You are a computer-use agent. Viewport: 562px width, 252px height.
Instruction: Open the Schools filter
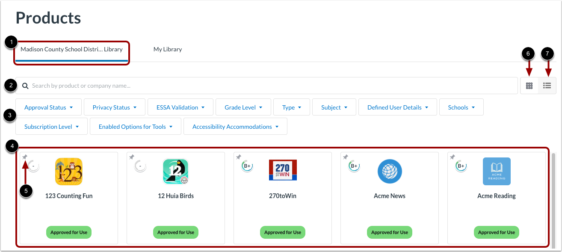click(461, 107)
